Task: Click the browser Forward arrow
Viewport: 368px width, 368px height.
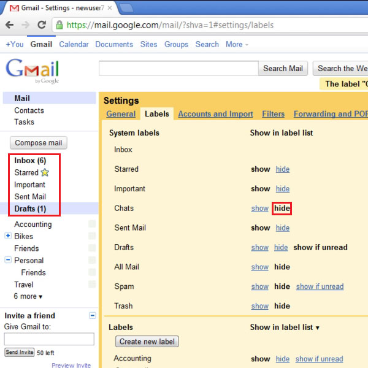Action: [x=26, y=25]
